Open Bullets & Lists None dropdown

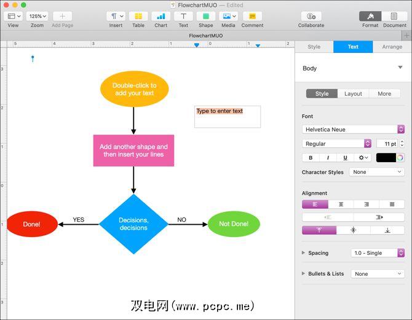378,274
